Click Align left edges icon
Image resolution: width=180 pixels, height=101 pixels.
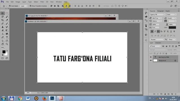tap(63, 6)
